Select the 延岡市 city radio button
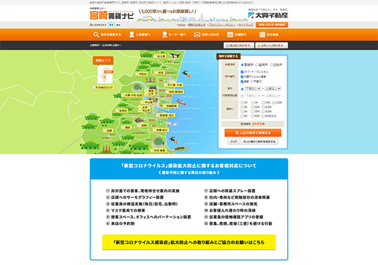This screenshot has height=265, width=378. [x=257, y=65]
